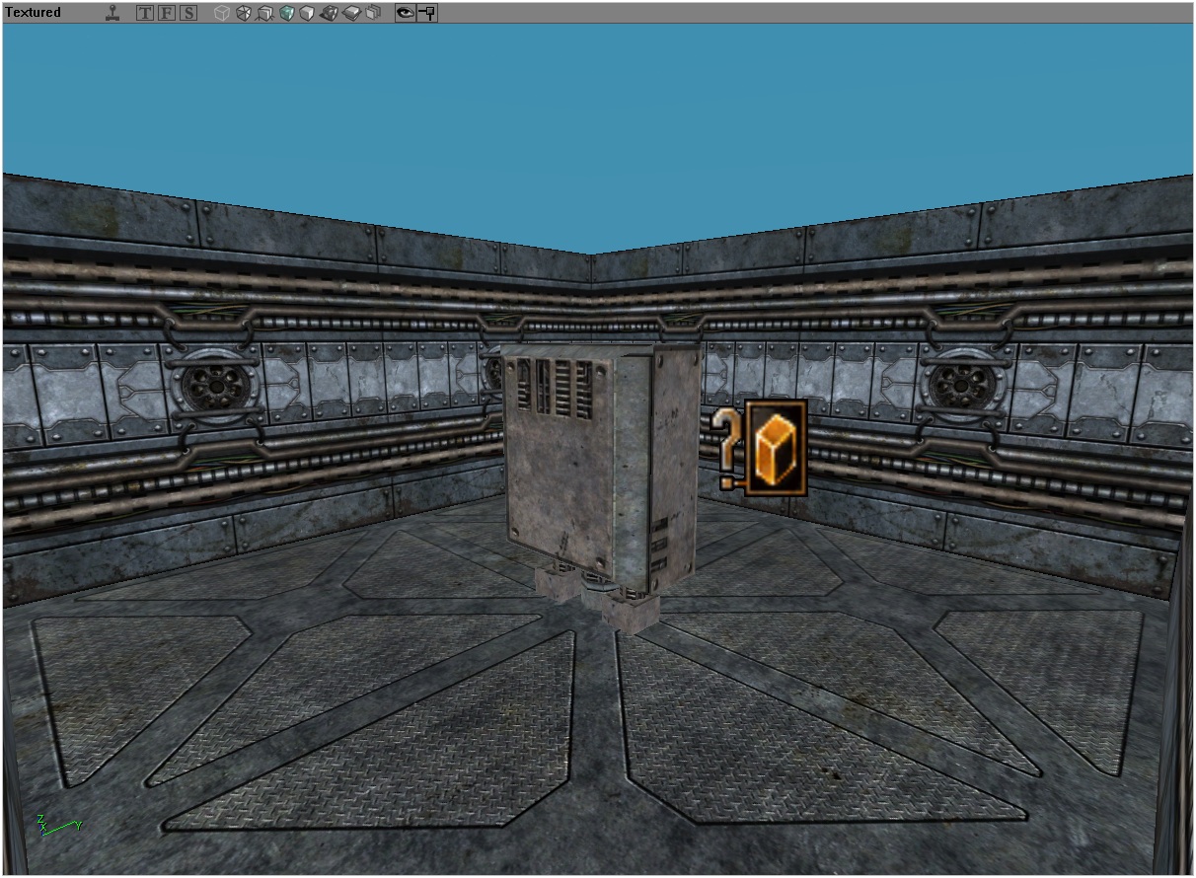Toggle realtime preview joystick icon

click(x=113, y=13)
